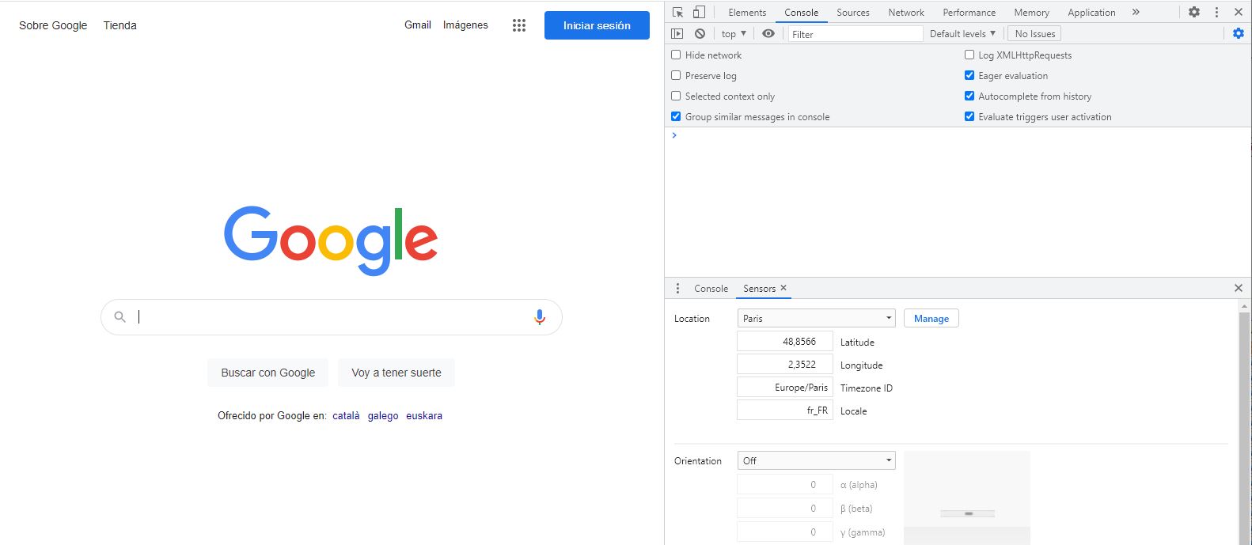The width and height of the screenshot is (1252, 545).
Task: Open the Default levels dropdown
Action: (x=962, y=33)
